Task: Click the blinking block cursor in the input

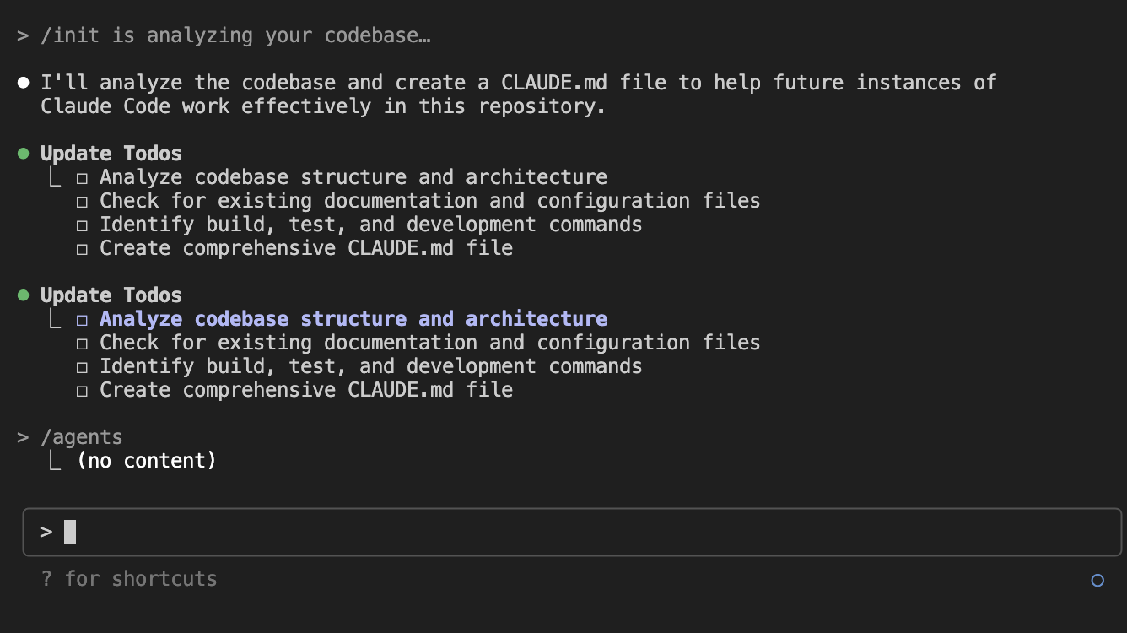Action: coord(70,532)
